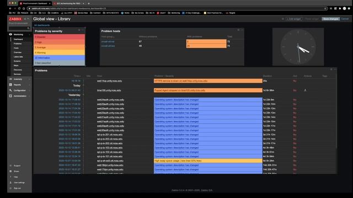
Task: Click the browser address bar
Action: point(177,9)
